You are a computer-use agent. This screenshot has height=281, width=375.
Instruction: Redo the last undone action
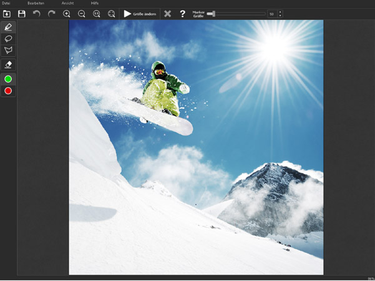tap(52, 14)
